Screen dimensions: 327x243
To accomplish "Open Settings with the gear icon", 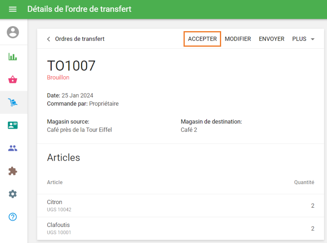I will pyautogui.click(x=13, y=194).
